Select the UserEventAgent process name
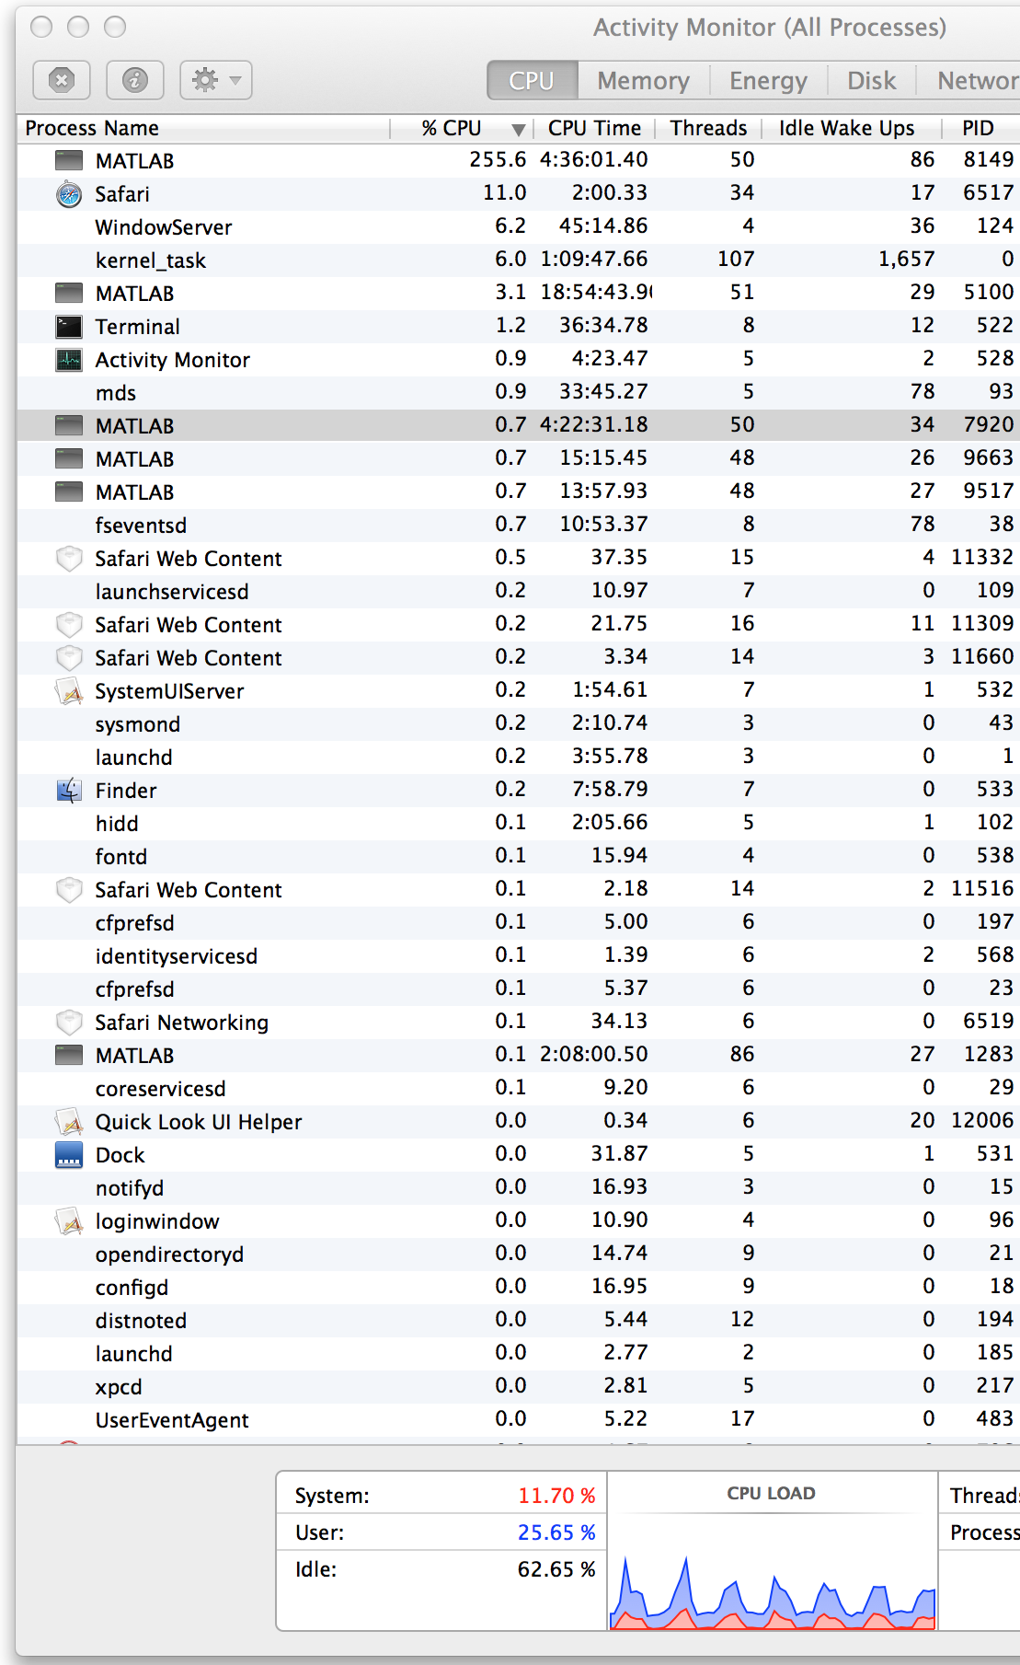 point(172,1420)
